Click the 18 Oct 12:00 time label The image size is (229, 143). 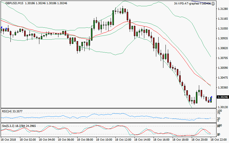click(122, 139)
